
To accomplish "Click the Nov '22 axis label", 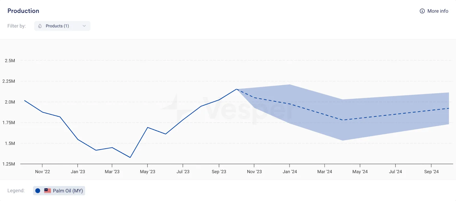I will coord(42,172).
